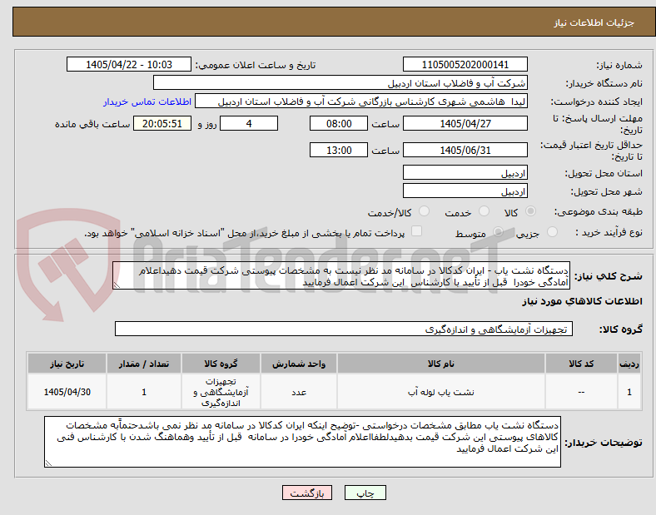Click the شرح کلی نیاز text area
656x515 pixels.
coord(341,276)
